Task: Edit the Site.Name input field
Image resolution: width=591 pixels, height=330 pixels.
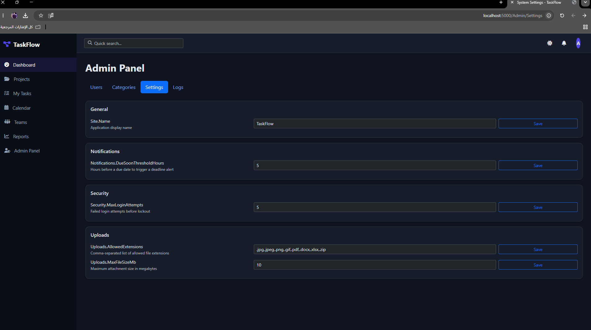Action: tap(375, 123)
